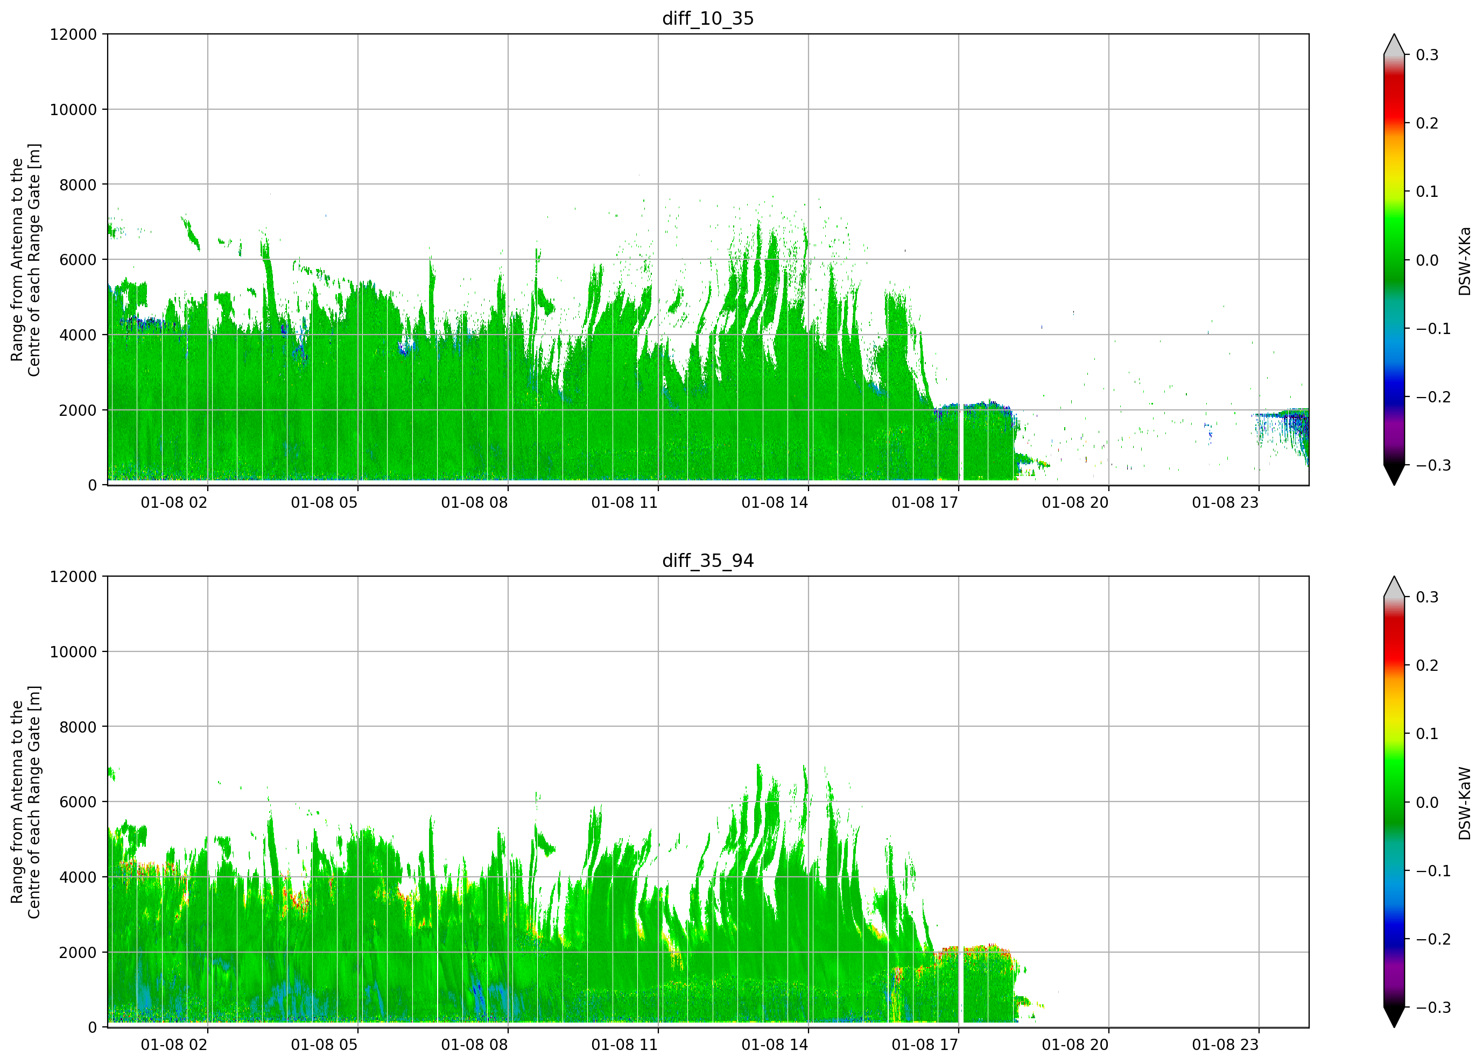Click black lower arrow of DSW-KaW colorbar
The image size is (1483, 1064).
(x=1394, y=1017)
